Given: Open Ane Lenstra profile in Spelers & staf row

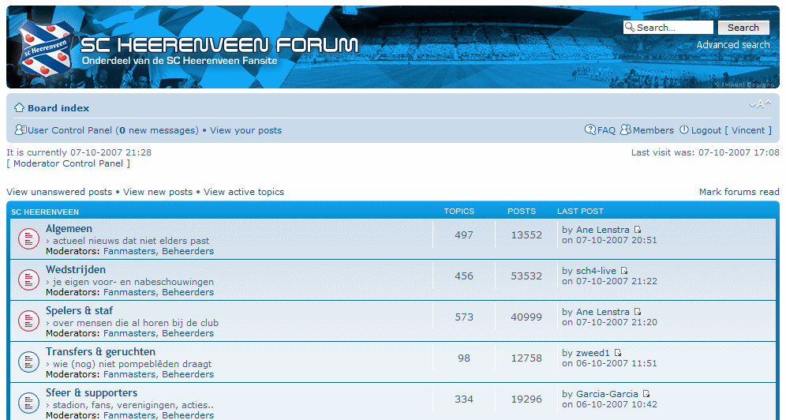Looking at the screenshot, I should (603, 312).
